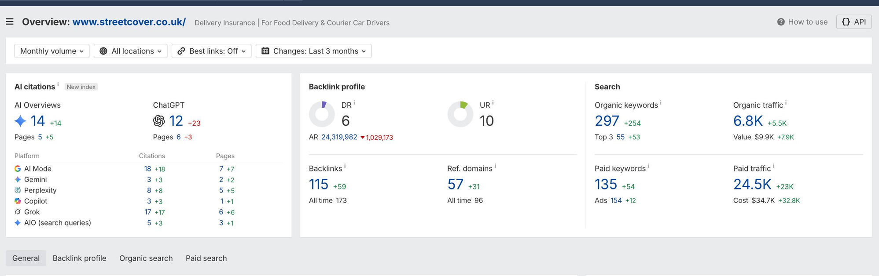Click the Grok platform icon
This screenshot has height=276, width=879.
click(18, 212)
